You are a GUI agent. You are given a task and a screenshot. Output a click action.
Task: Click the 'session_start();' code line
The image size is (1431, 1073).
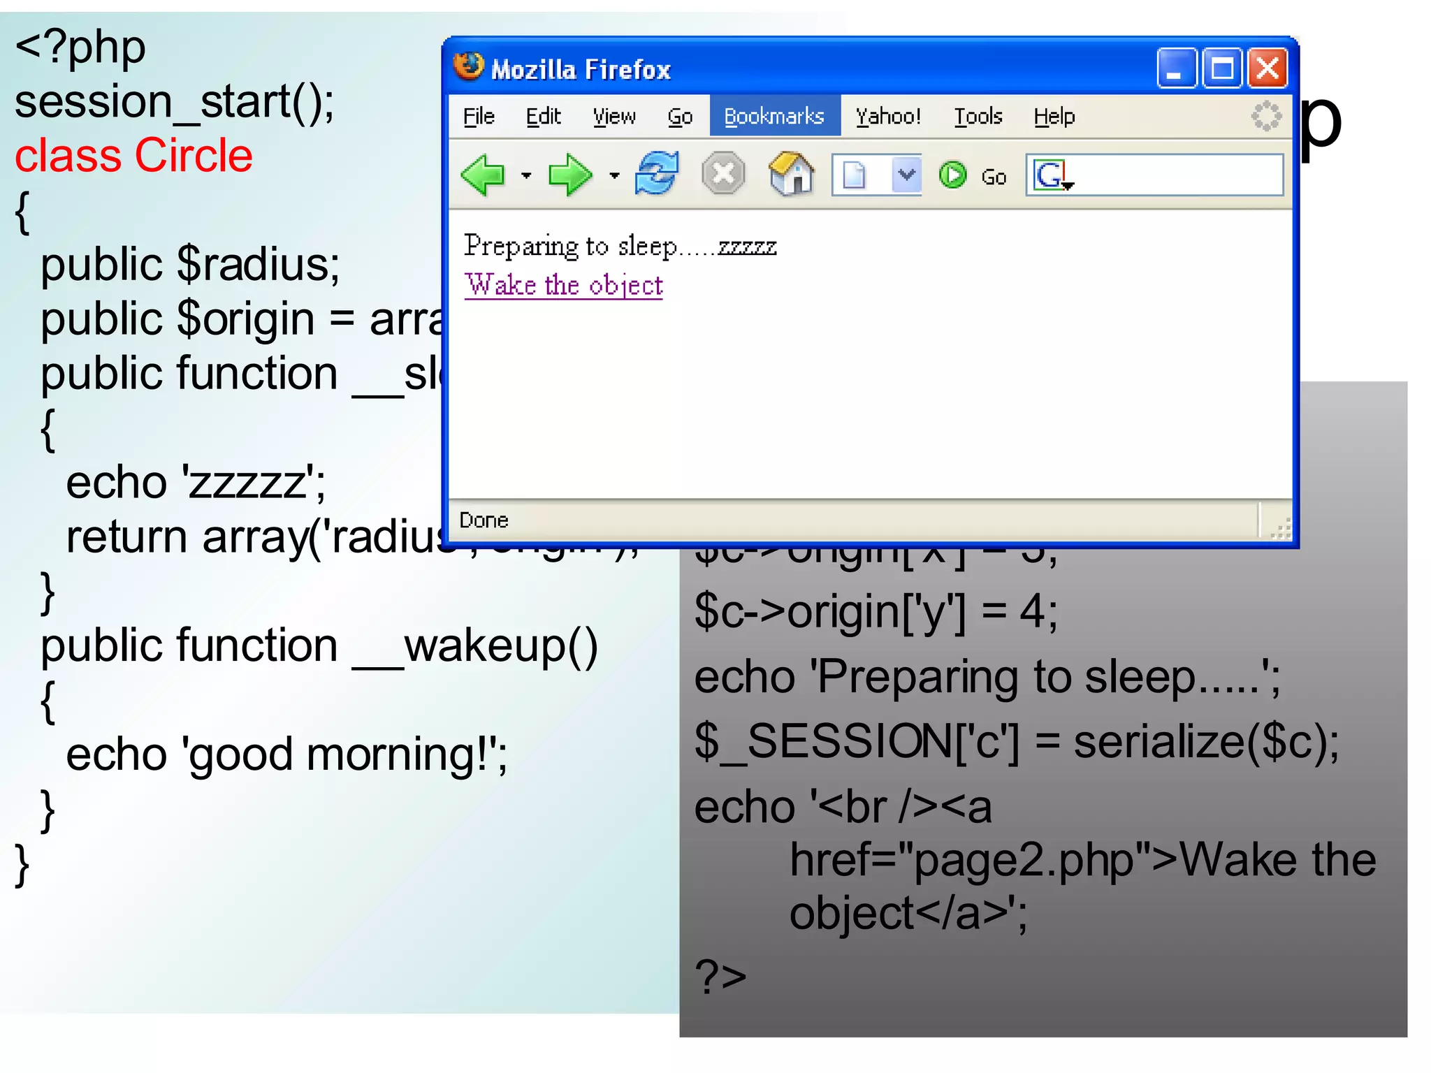(174, 102)
